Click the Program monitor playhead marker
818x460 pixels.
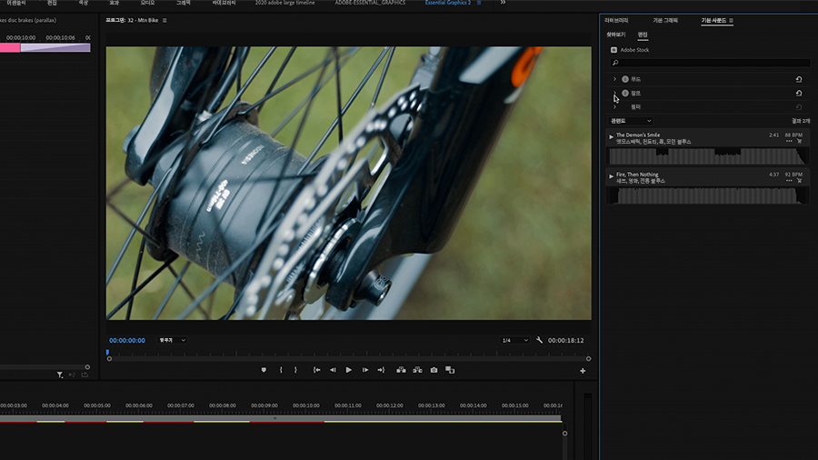[107, 353]
